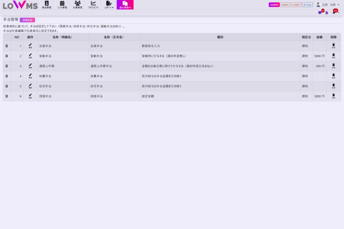Open the purple PDF document icon
344x229 pixels.
(x=327, y=13)
